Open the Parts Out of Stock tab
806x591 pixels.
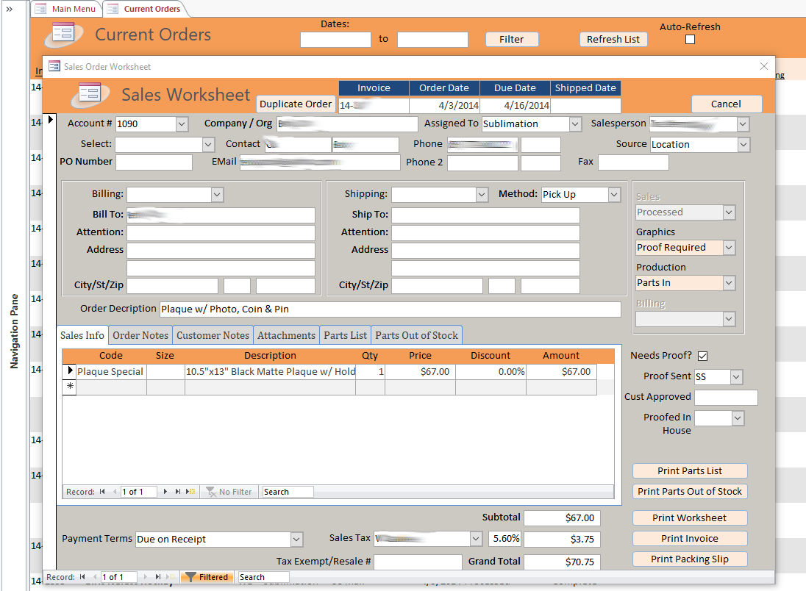click(x=416, y=335)
